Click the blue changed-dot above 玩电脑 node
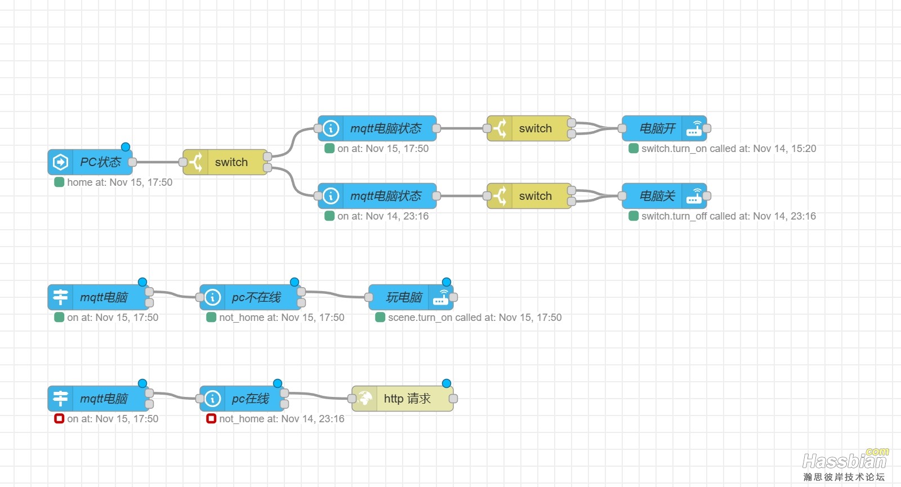 (447, 282)
